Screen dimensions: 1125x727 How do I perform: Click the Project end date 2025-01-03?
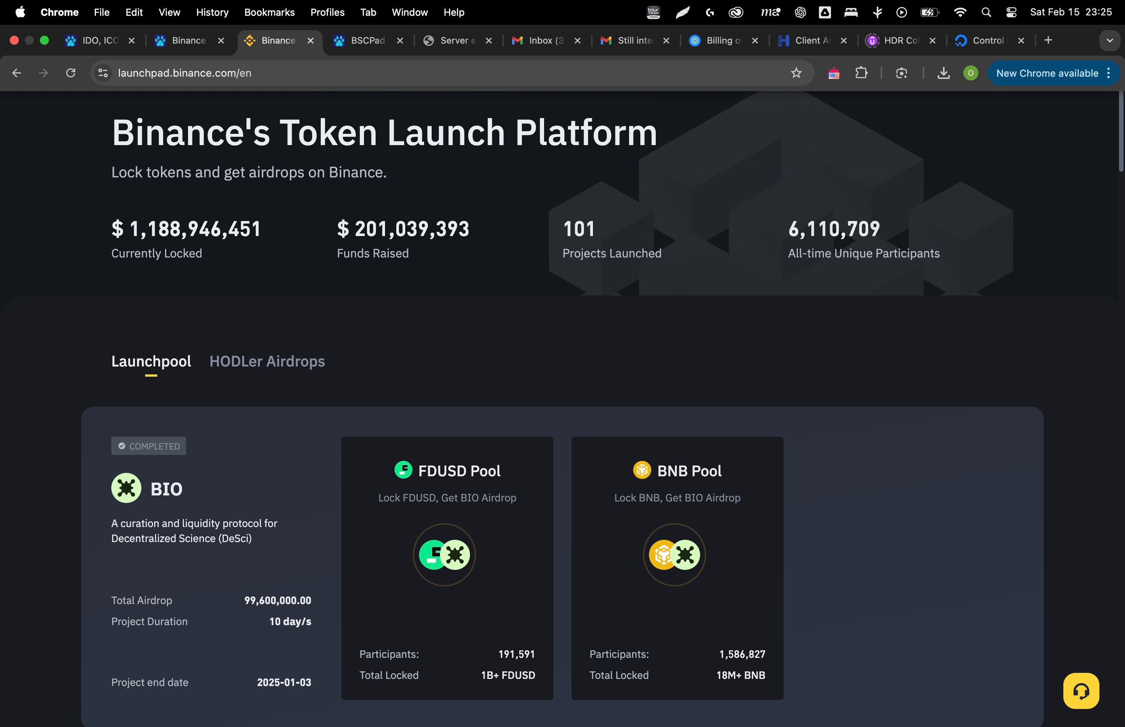click(x=284, y=682)
